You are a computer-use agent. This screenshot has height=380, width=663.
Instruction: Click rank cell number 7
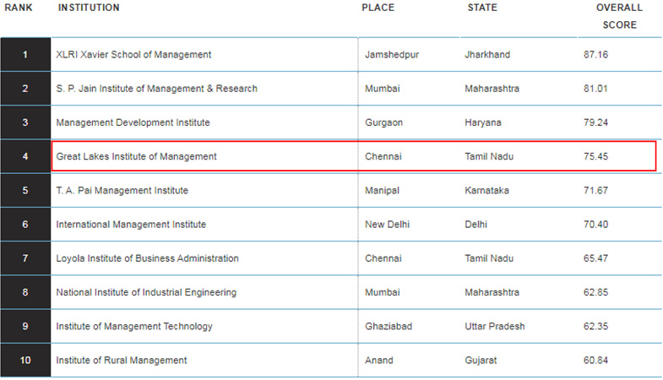tap(25, 258)
